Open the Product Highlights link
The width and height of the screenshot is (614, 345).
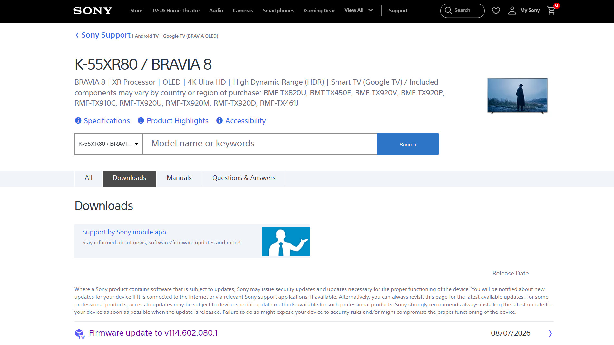coord(177,121)
